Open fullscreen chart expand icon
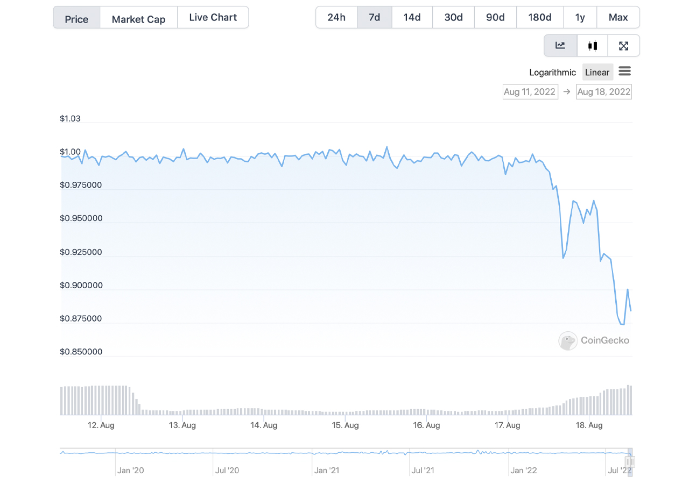 [x=623, y=46]
